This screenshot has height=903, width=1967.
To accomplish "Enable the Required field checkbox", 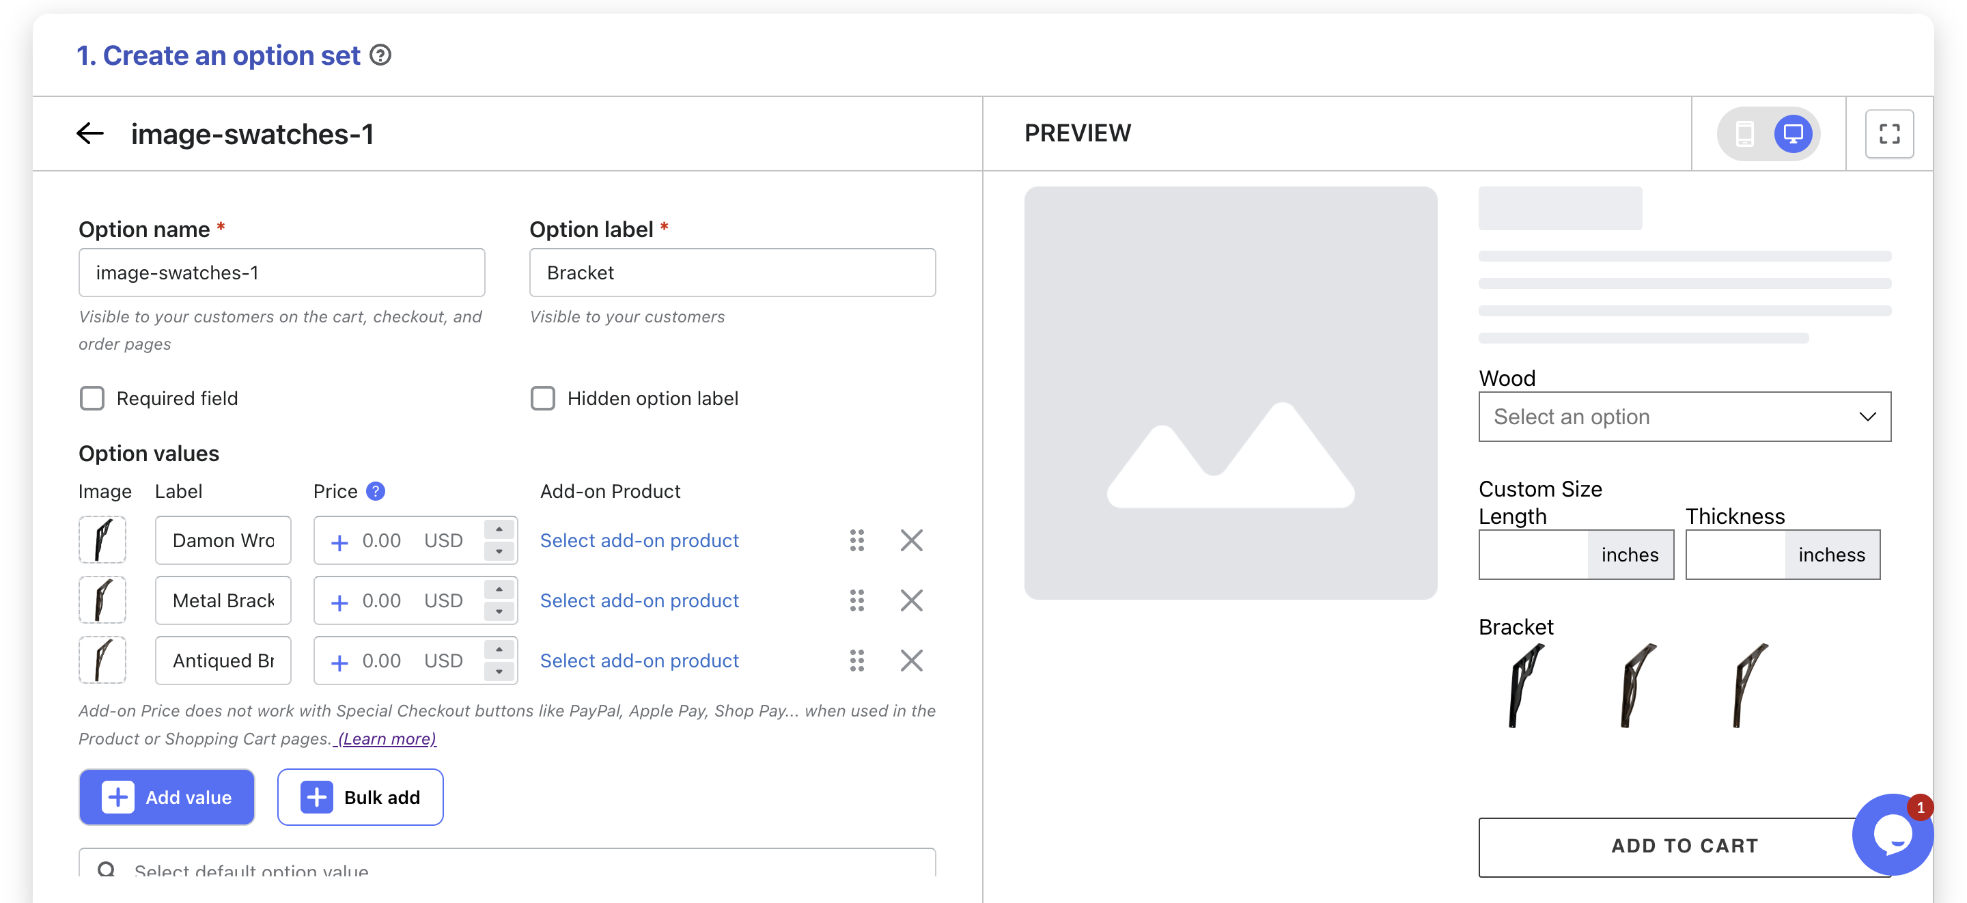I will (92, 398).
